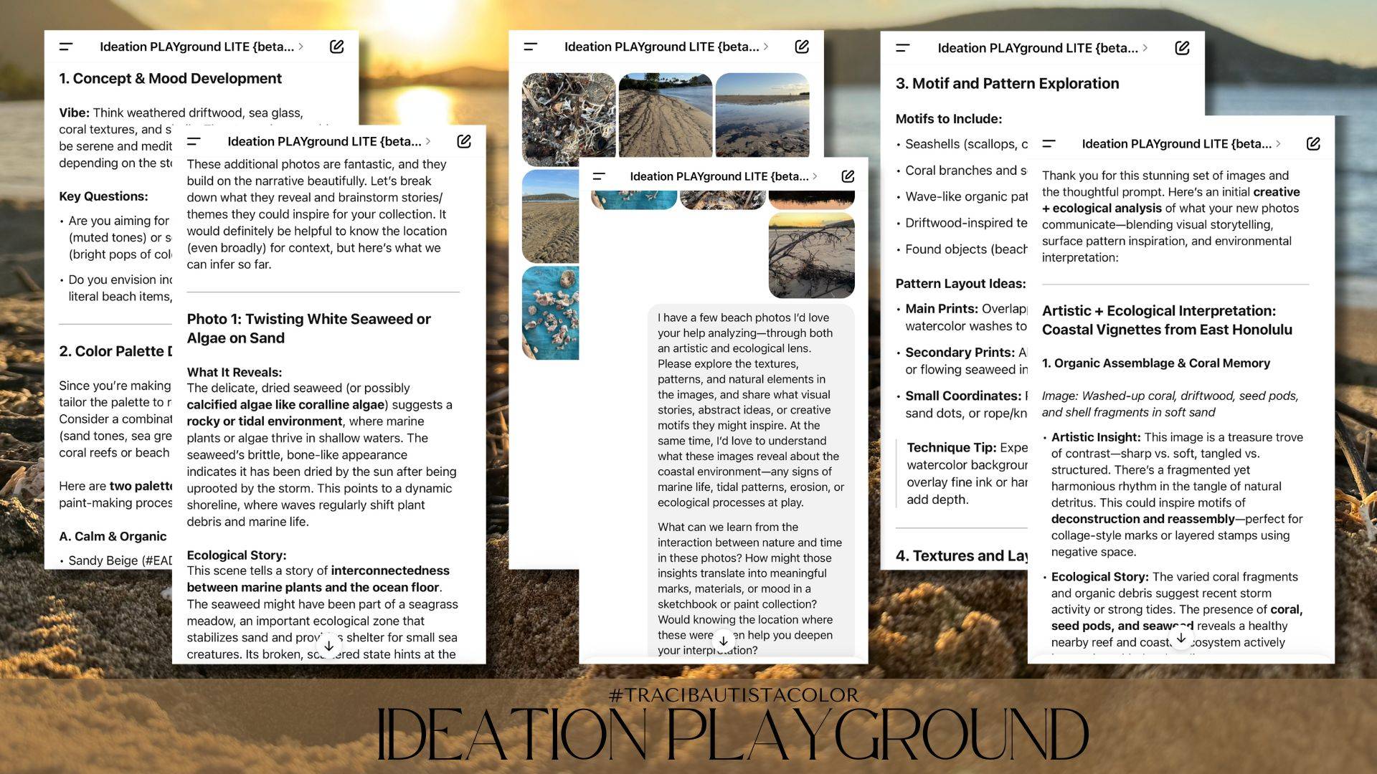Select 'A. Calm & Organic' subheading
Image resolution: width=1377 pixels, height=774 pixels.
[x=113, y=536]
